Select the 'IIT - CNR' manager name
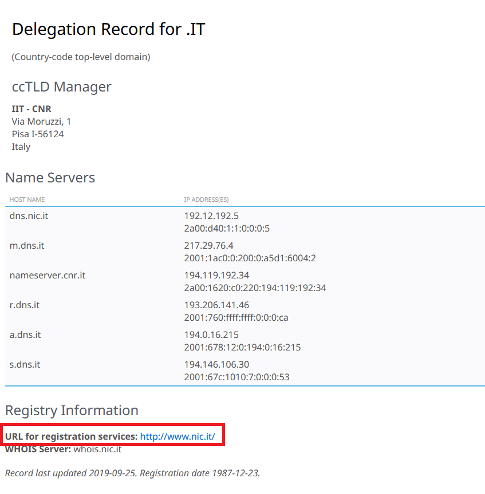485x494 pixels. (x=31, y=109)
